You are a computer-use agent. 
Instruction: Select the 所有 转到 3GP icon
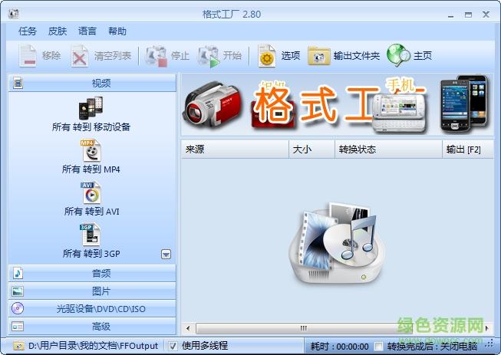point(91,235)
